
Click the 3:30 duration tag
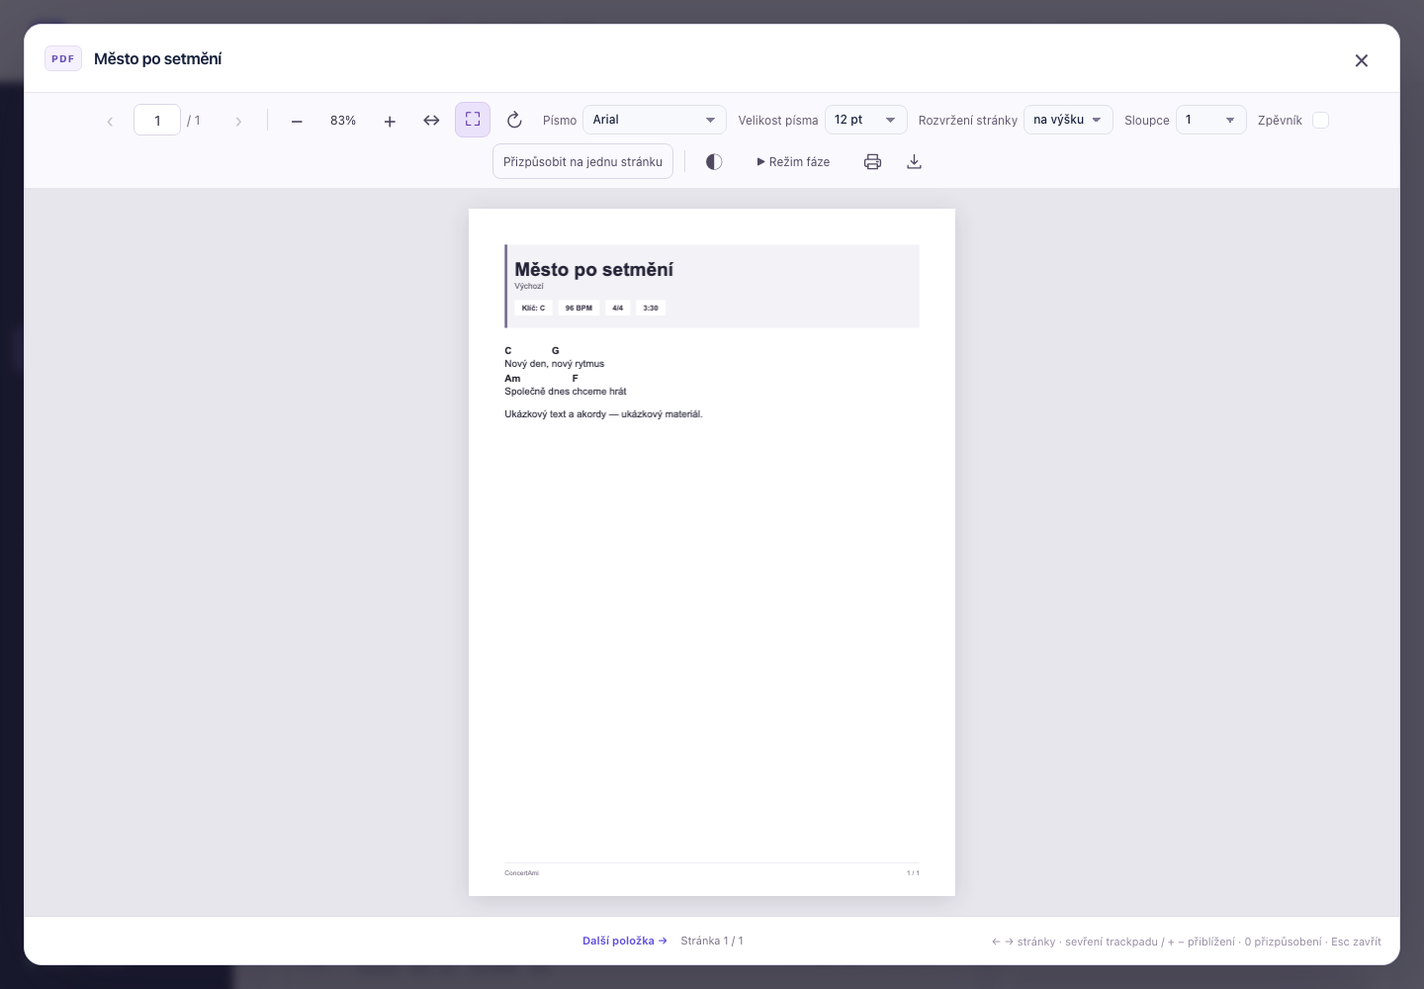pos(651,308)
